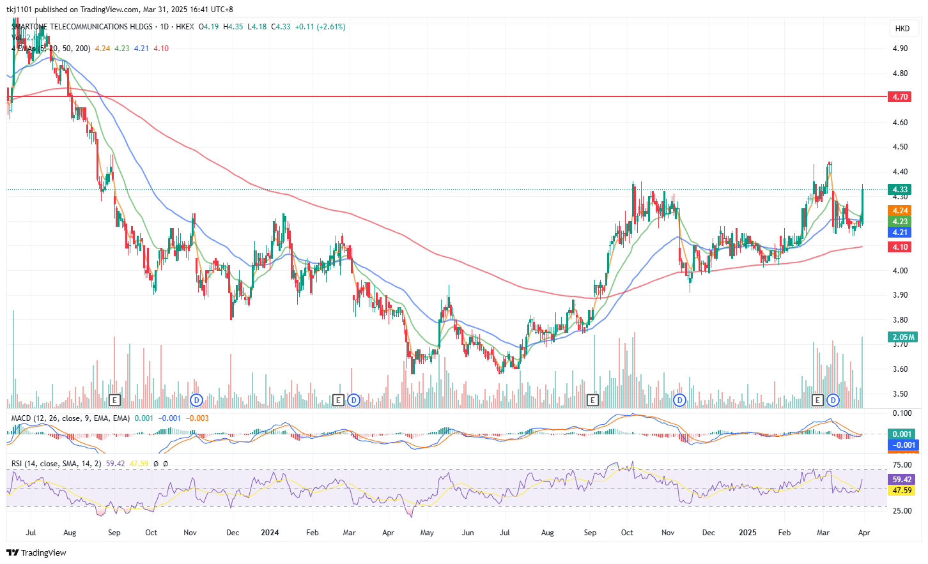Click the 2024 label on time axis

pos(270,533)
